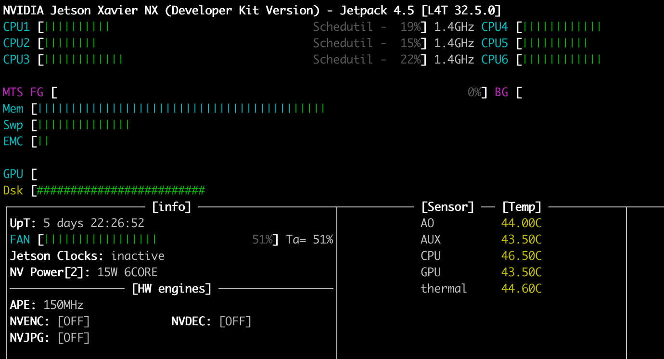This screenshot has width=664, height=359.
Task: Click the CPU2 label
Action: pos(16,43)
